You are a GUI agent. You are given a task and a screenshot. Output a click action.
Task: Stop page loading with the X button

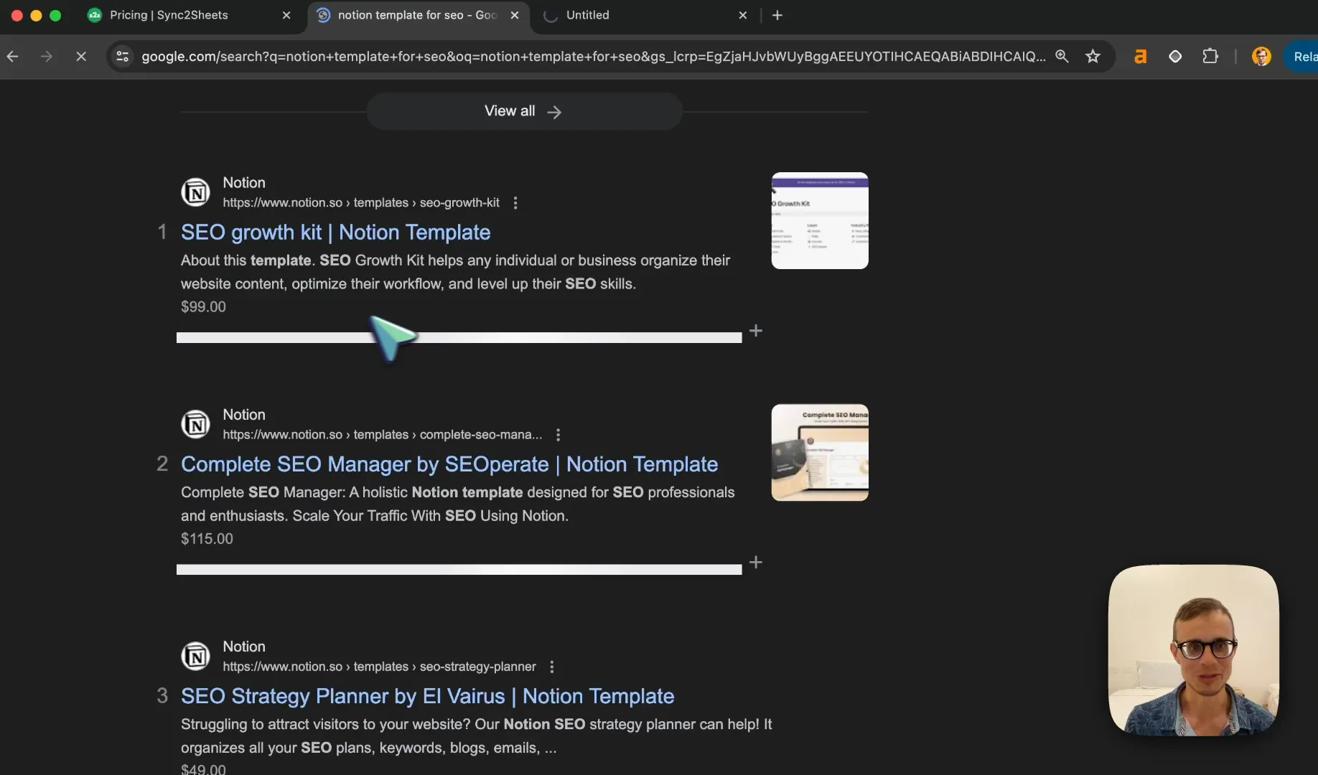[81, 56]
